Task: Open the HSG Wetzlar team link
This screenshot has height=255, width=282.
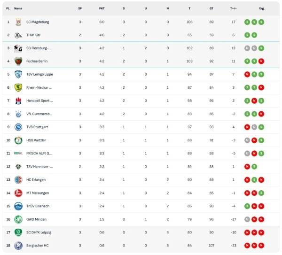Action: [36, 140]
